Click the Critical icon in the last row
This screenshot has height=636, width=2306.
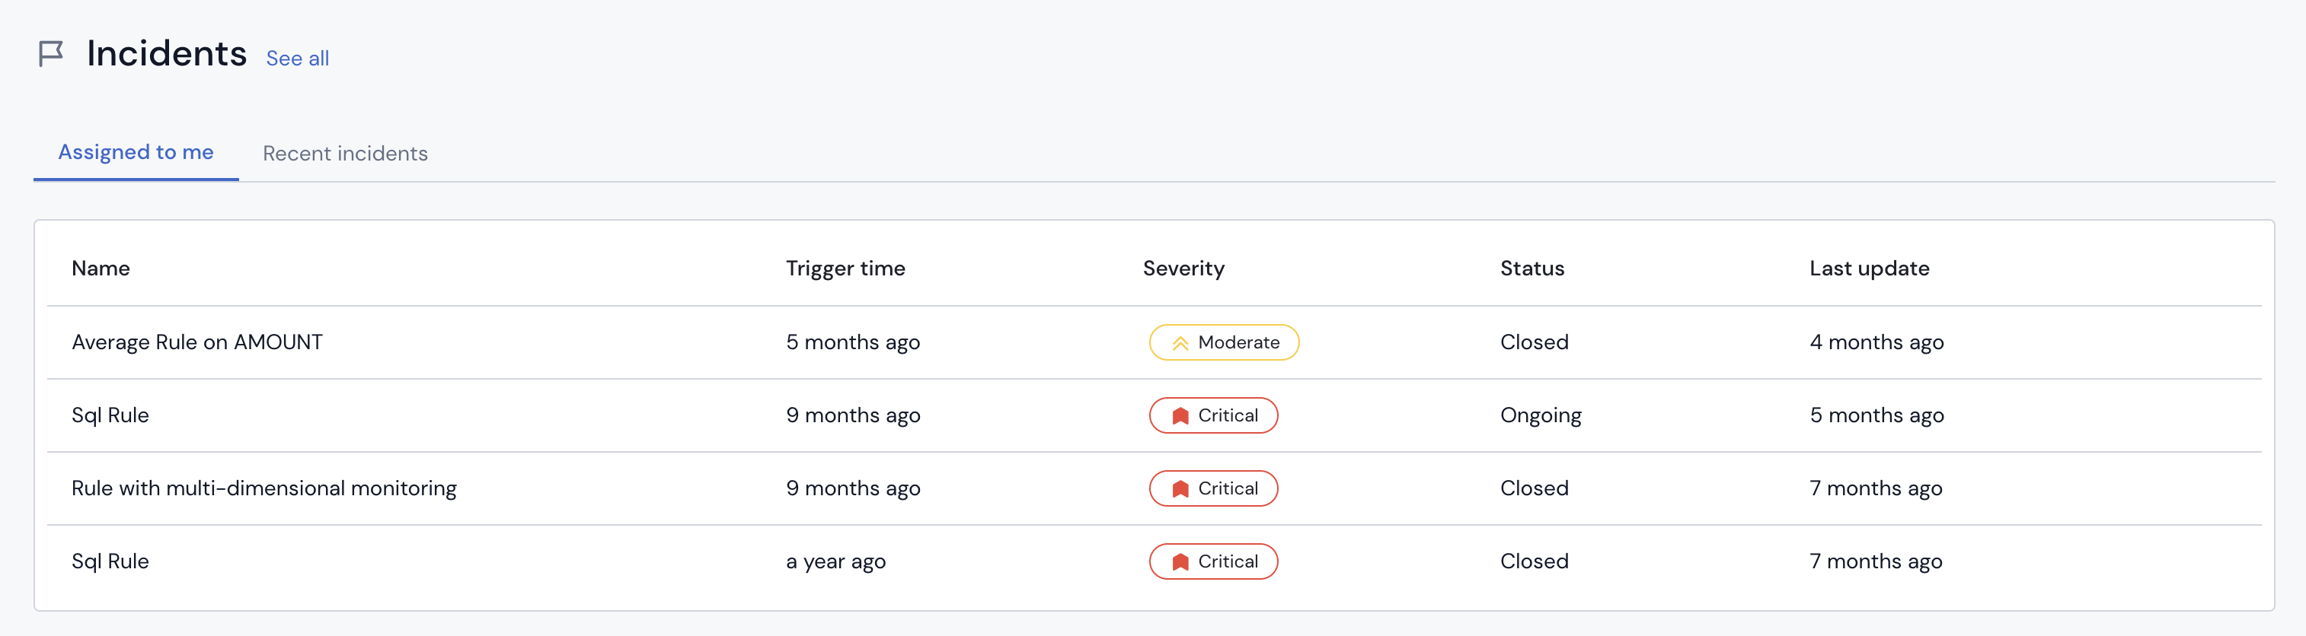pyautogui.click(x=1180, y=561)
